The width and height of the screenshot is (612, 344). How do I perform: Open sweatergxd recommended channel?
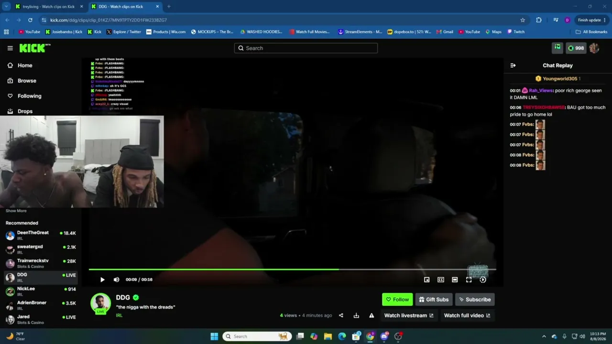click(41, 249)
